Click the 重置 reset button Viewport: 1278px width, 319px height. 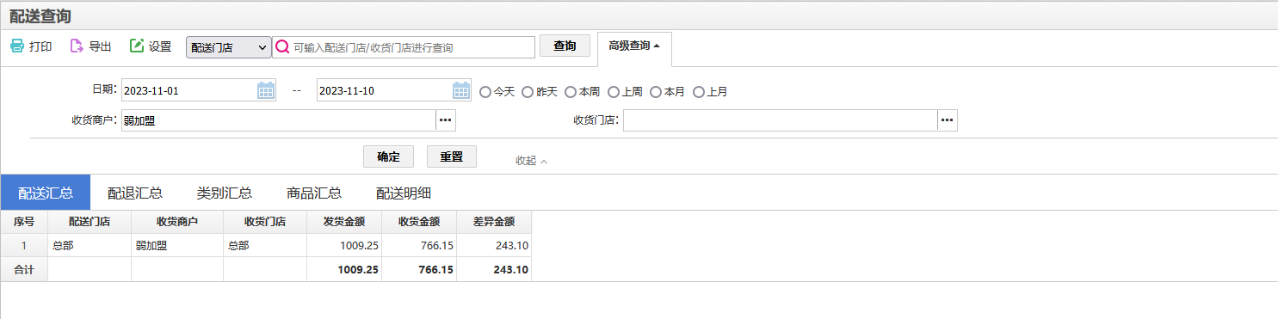click(452, 156)
